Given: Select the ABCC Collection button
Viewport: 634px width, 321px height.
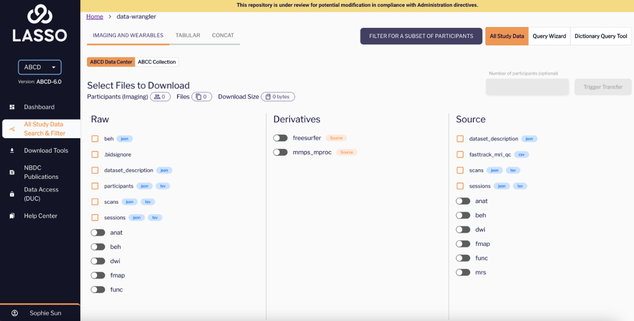Looking at the screenshot, I should [x=157, y=62].
